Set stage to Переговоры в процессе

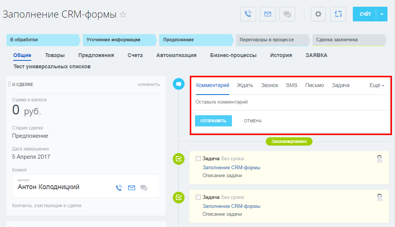(x=272, y=40)
